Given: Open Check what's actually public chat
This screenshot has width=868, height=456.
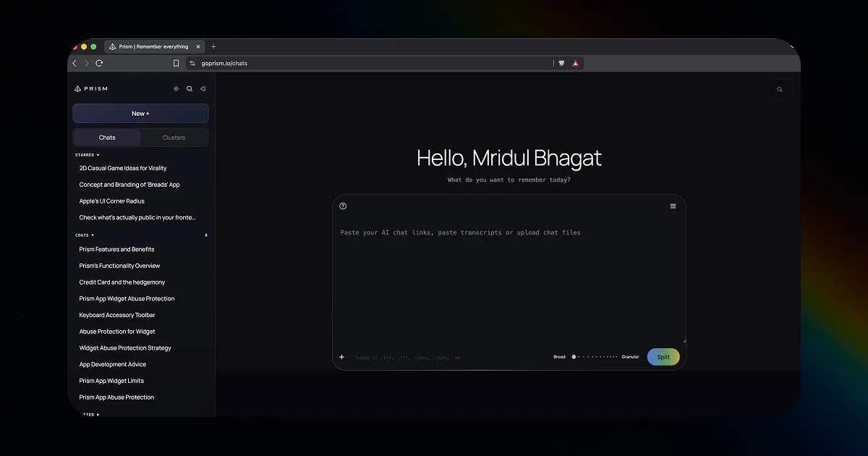Looking at the screenshot, I should pyautogui.click(x=137, y=217).
